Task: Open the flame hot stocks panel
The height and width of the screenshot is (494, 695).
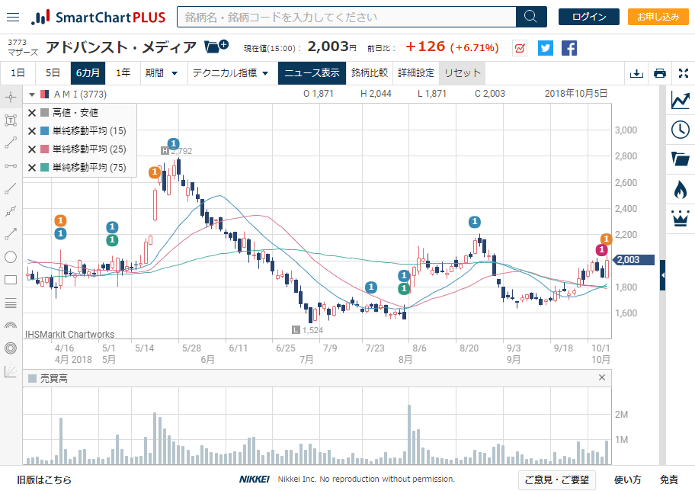Action: tap(681, 189)
